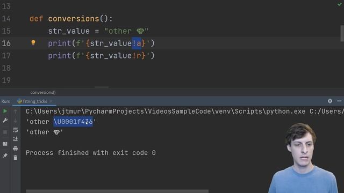
Task: Click line number 17 in gutter
Action: pos(6,56)
